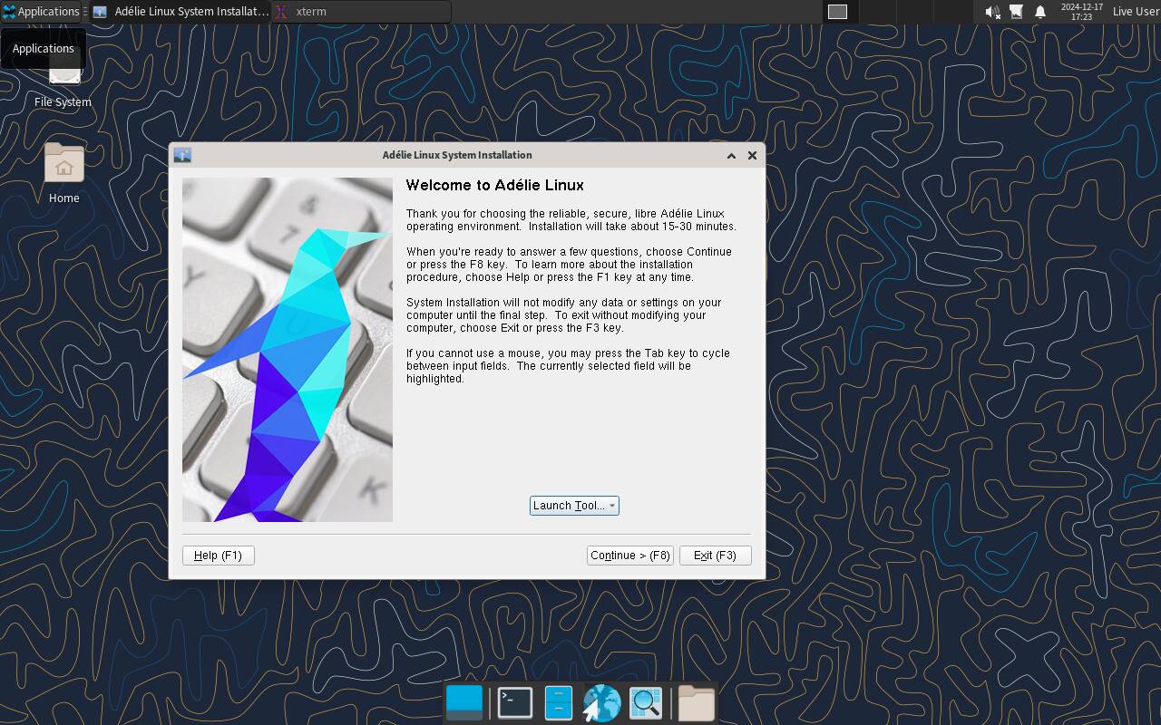Open the file manager cabinet dock icon

[x=558, y=702]
